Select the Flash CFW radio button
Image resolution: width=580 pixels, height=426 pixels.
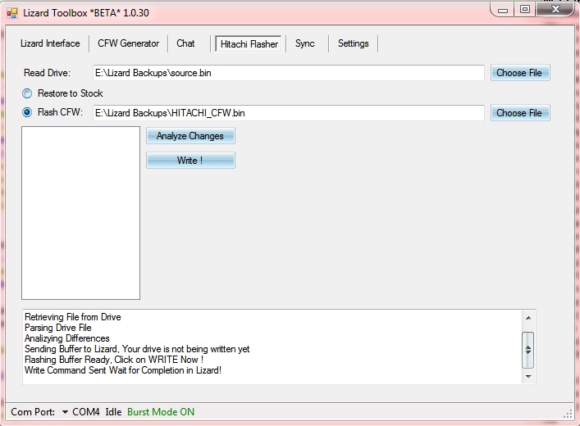click(x=27, y=112)
